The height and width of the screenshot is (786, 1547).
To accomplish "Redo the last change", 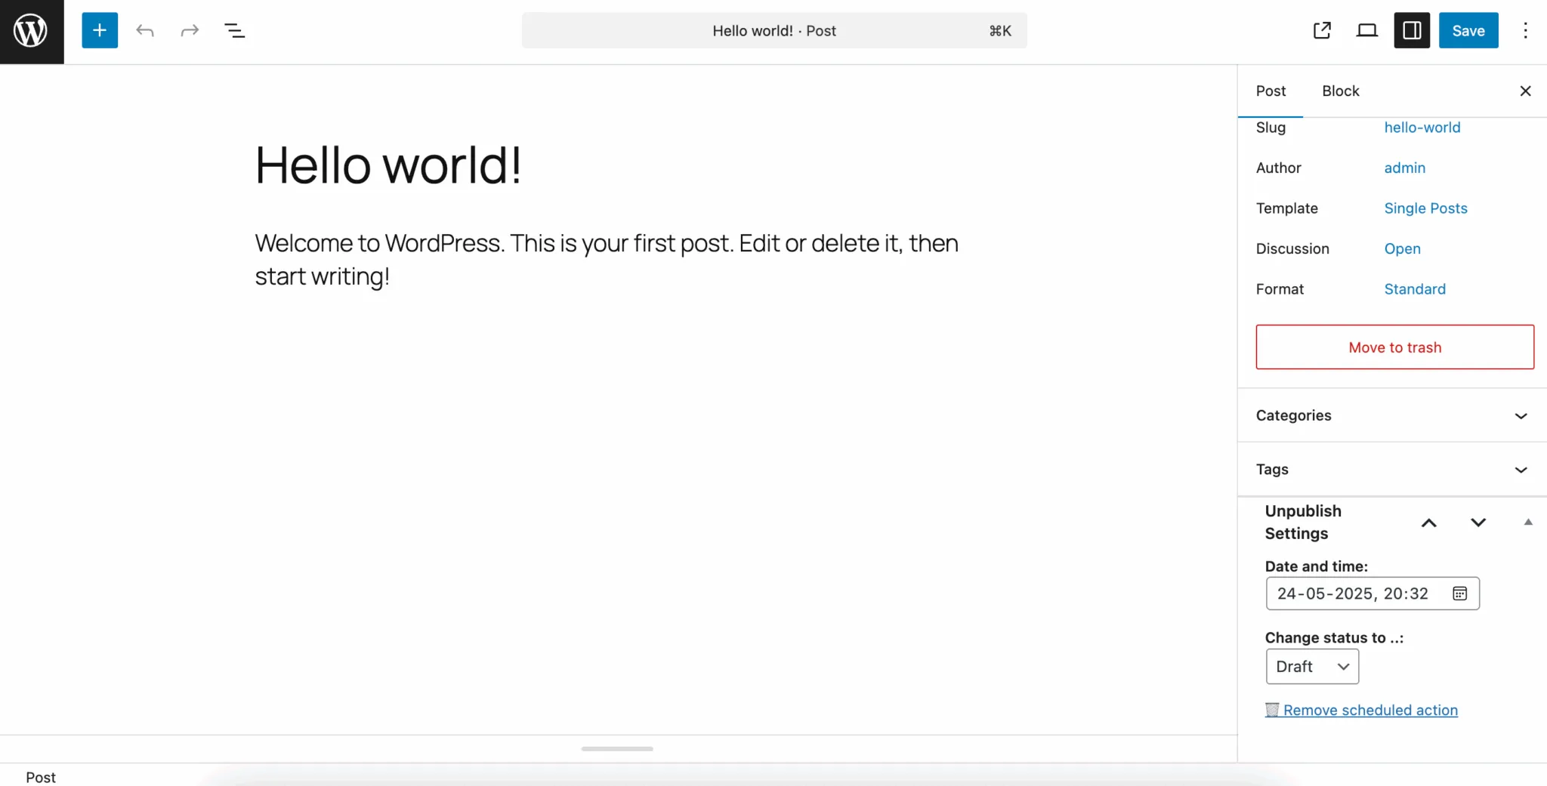I will (189, 30).
